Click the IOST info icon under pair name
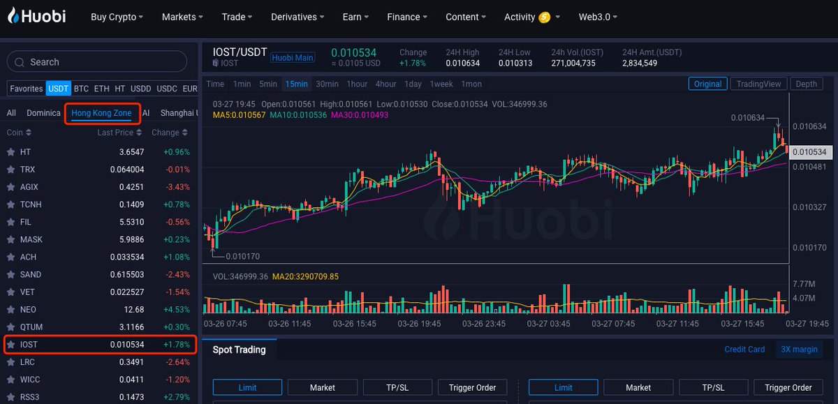 pyautogui.click(x=216, y=63)
